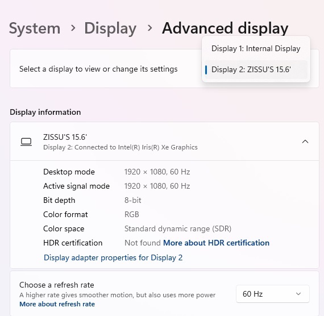The height and width of the screenshot is (316, 324).
Task: Click the Display information section heading
Action: point(45,112)
